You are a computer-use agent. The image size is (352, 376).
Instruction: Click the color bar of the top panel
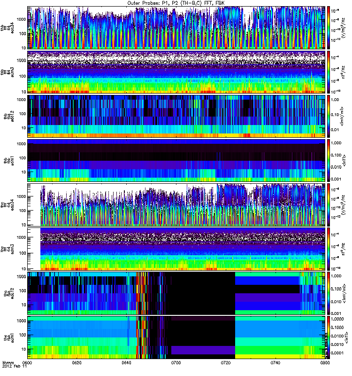tap(329, 27)
